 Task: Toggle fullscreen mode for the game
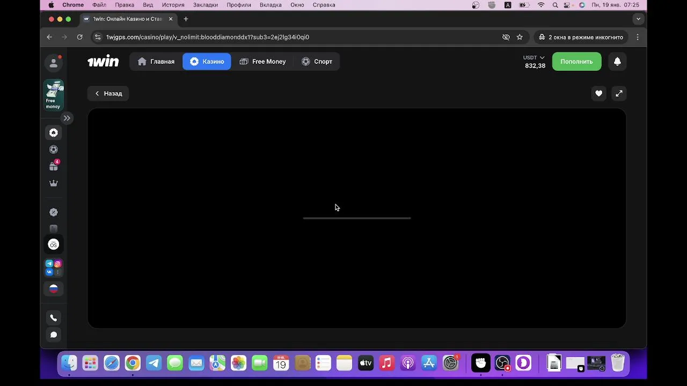(619, 93)
